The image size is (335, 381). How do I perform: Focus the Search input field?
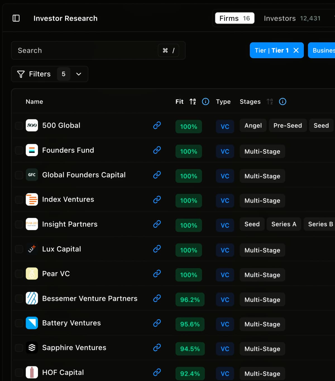(84, 51)
